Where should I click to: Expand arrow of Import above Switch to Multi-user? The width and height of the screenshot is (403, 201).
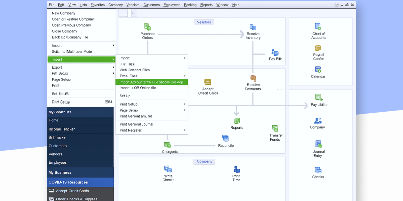[113, 46]
